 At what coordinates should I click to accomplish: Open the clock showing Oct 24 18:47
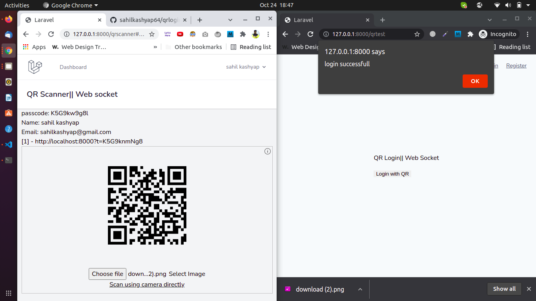click(x=276, y=5)
